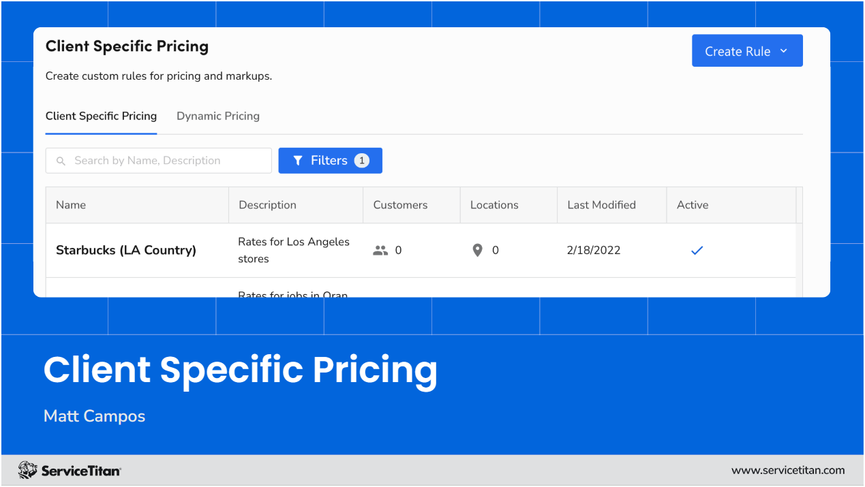Screen dimensions: 865x487
Task: Open the Starbucks (LA Country) pricing rule
Action: 125,250
